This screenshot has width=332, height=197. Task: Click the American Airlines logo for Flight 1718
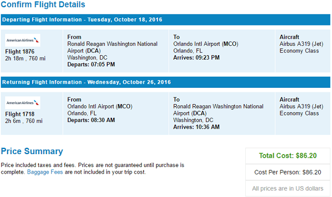point(22,103)
